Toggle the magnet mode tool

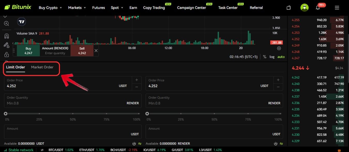pos(6,36)
